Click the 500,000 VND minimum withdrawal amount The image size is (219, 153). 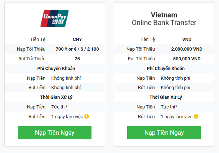[187, 59]
